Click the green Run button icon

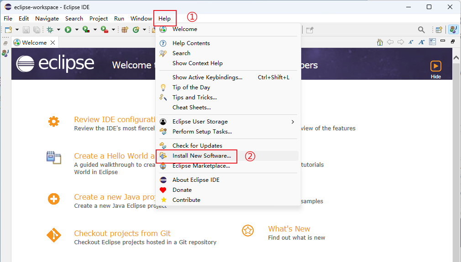68,30
